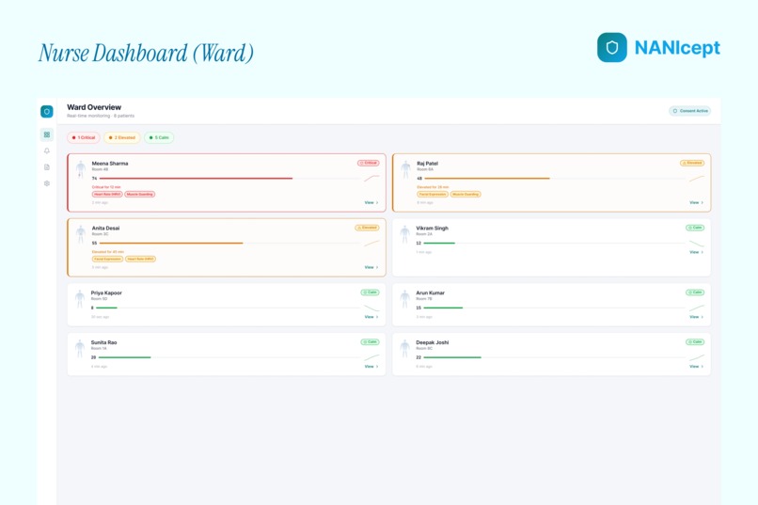Open the dashboard grid icon in sidebar
The height and width of the screenshot is (505, 758).
coord(47,134)
